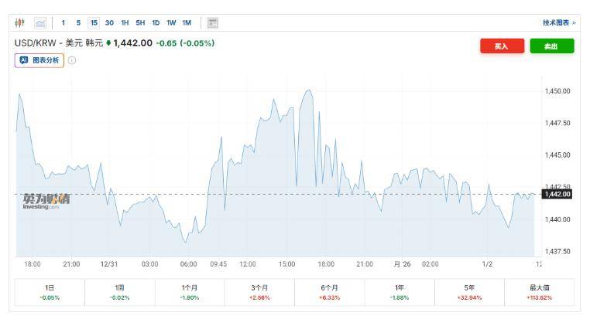
Task: Click the 1,442.00 current price label on axis
Action: pyautogui.click(x=557, y=194)
